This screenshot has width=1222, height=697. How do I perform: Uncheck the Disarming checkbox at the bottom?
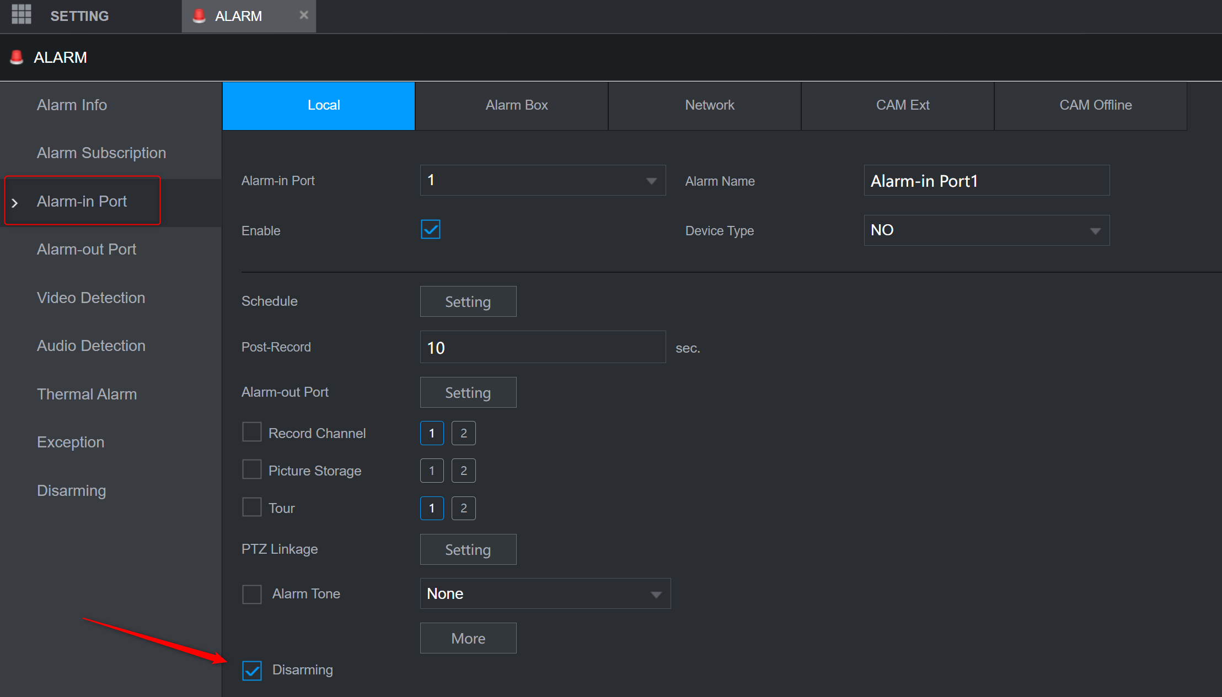252,671
